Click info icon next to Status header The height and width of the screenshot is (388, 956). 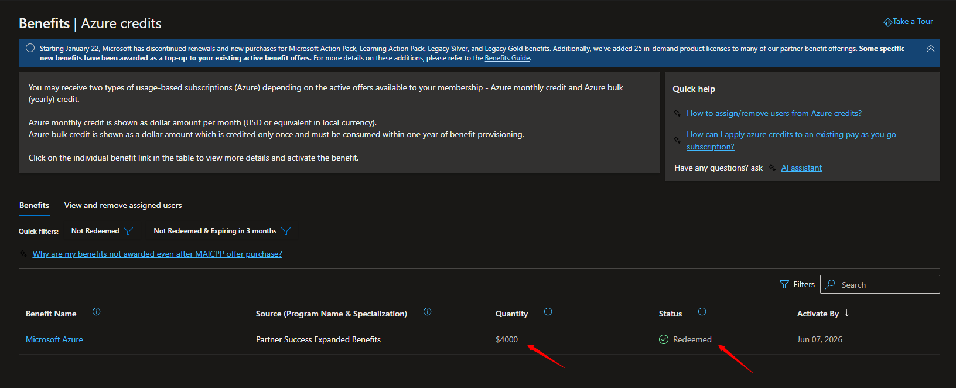tap(702, 312)
